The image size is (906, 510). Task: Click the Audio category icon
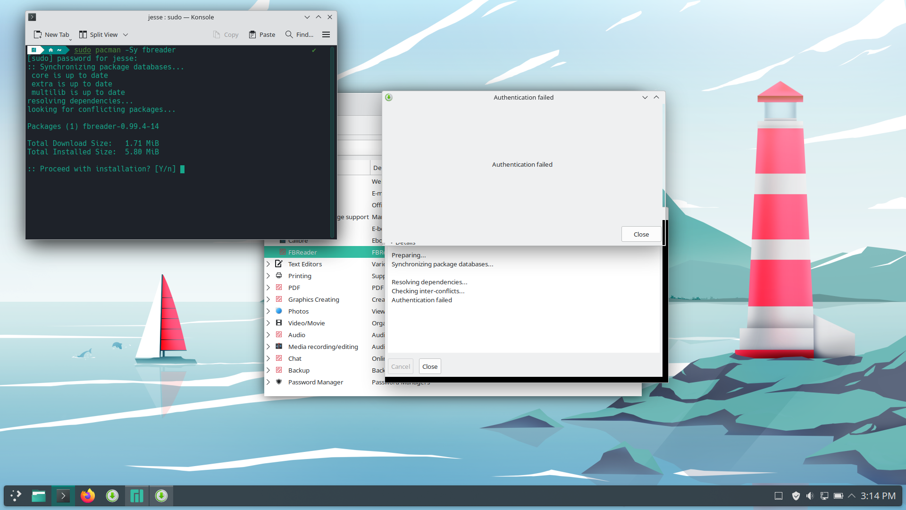click(279, 334)
